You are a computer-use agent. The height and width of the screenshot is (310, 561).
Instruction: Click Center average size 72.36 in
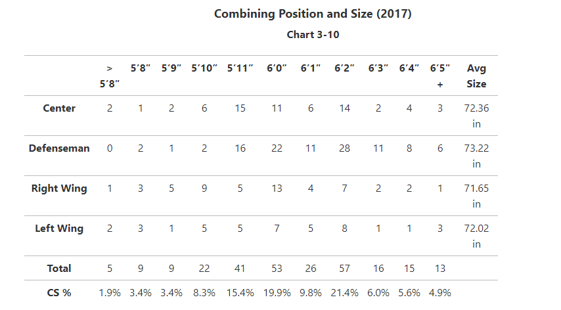click(x=476, y=116)
